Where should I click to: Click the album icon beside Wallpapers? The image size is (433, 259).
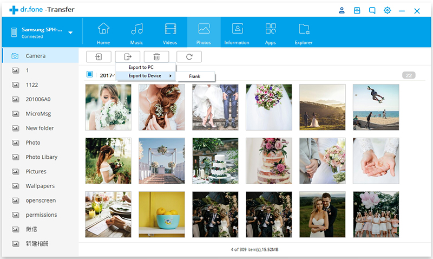point(16,186)
